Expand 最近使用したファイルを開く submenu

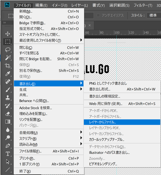pyautogui.click(x=49, y=40)
